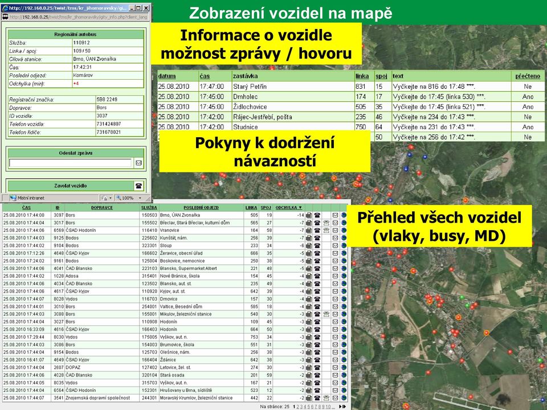
Task: Click black telephone icon in Boskovice, nemocnice row
Action: point(317,261)
